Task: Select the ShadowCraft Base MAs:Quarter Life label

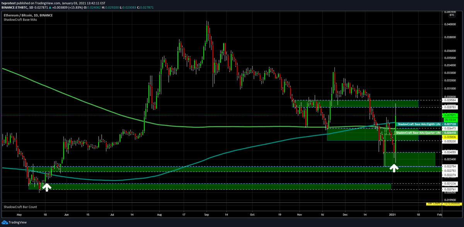Action: tap(418, 133)
